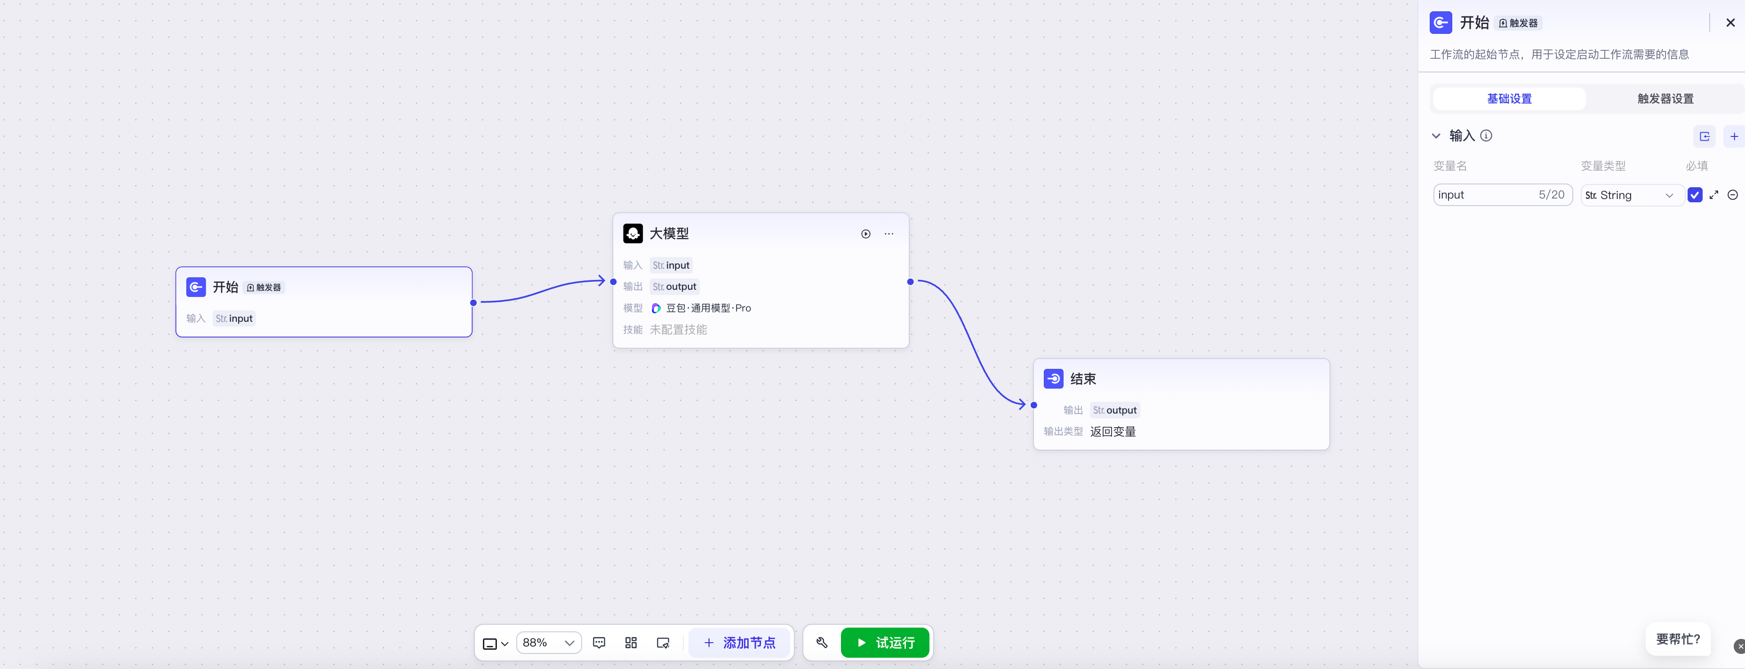Run the 大模型 node with play icon
The image size is (1745, 669).
point(866,234)
